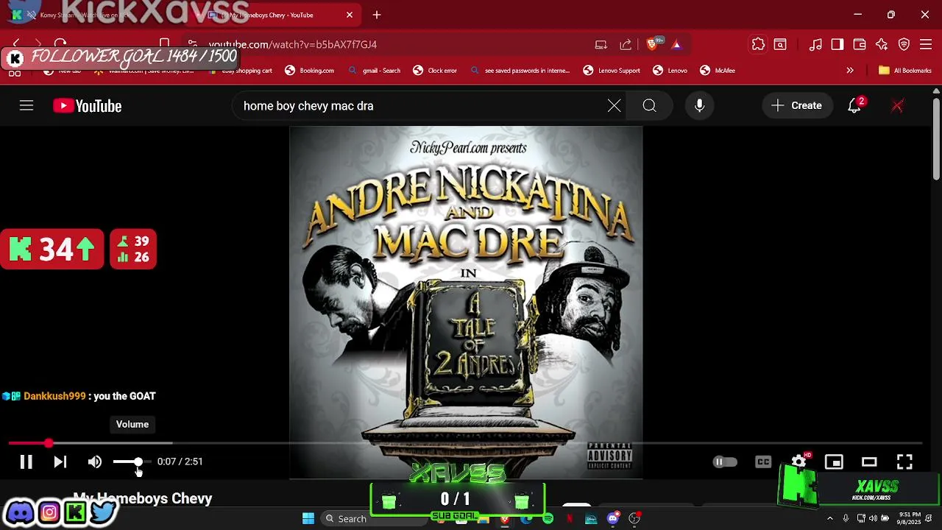Open Netflix from the taskbar

pyautogui.click(x=569, y=519)
